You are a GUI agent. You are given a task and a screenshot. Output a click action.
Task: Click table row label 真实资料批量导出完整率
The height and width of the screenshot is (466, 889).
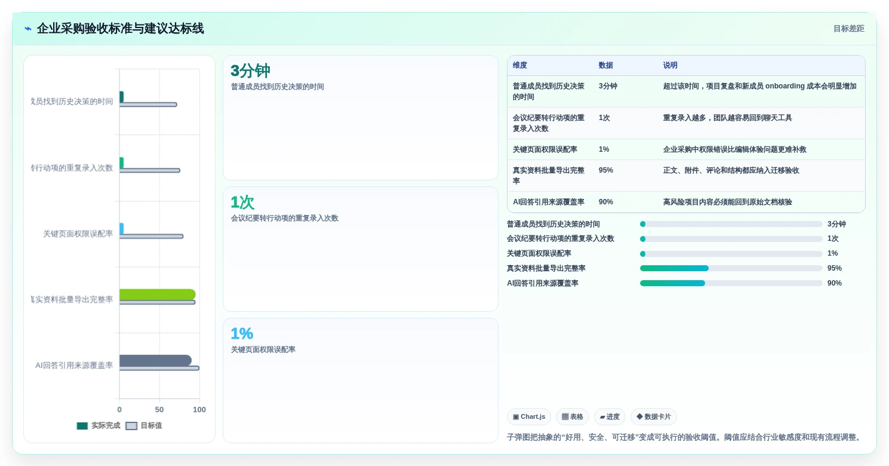click(x=549, y=176)
